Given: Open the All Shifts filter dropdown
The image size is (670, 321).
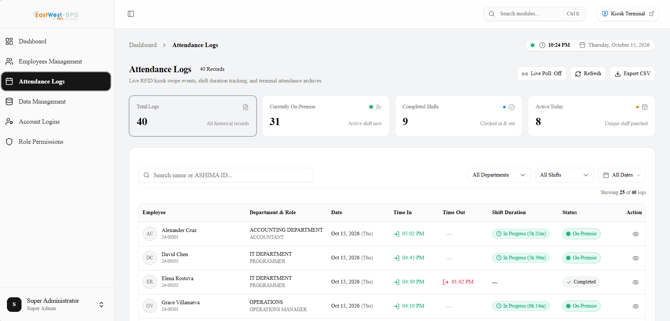Looking at the screenshot, I should click(565, 175).
